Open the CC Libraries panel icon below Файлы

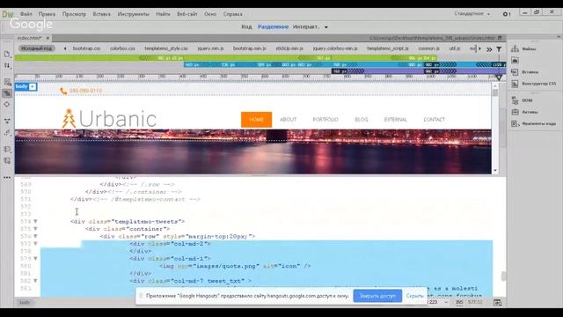coord(515,61)
